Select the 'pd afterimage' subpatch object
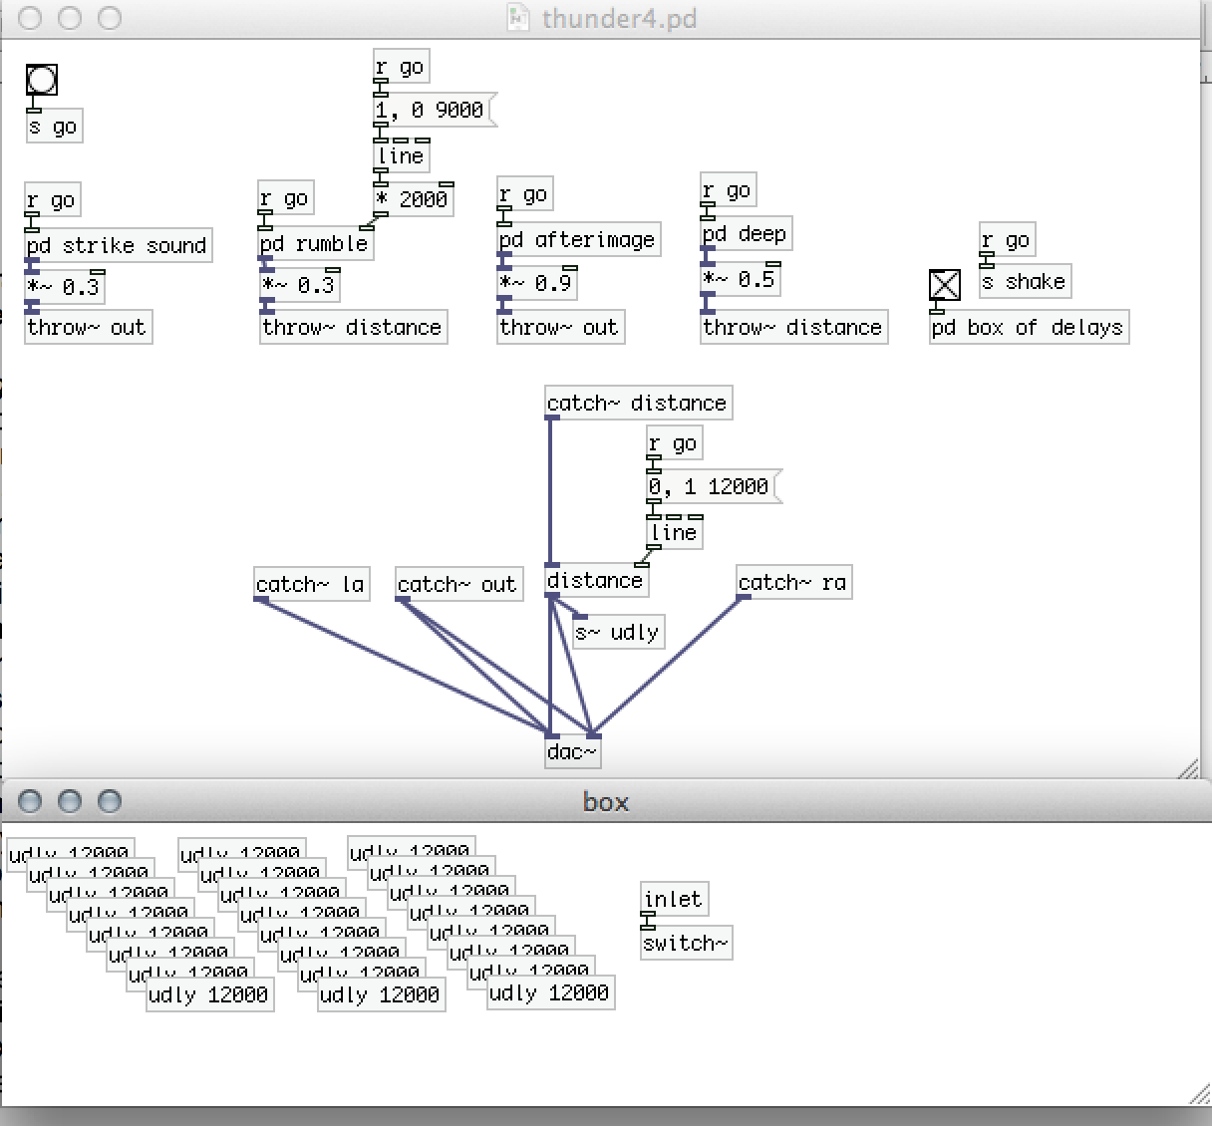The width and height of the screenshot is (1212, 1126). (578, 239)
